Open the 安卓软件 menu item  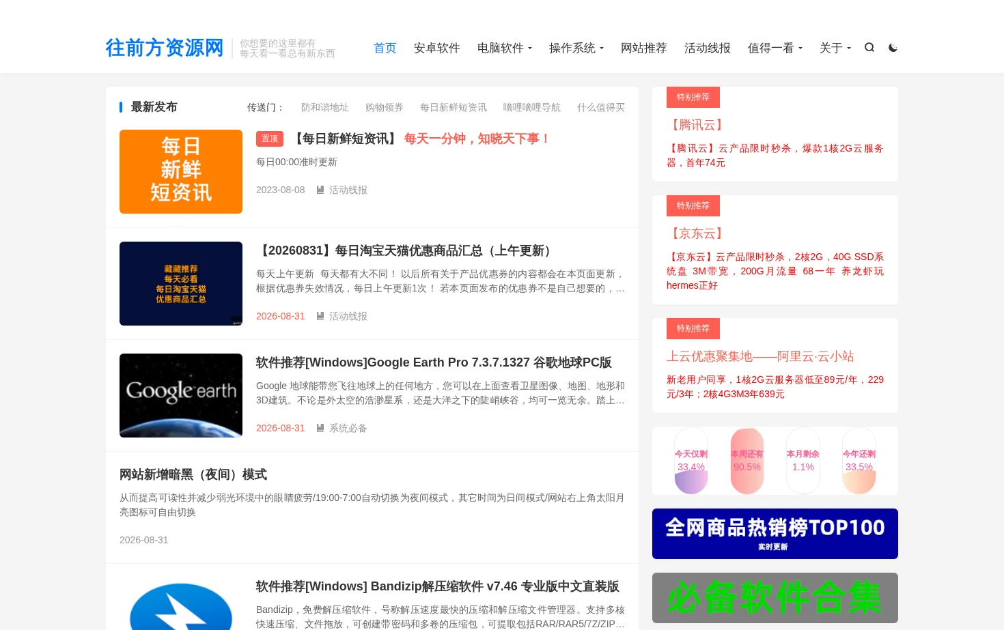click(437, 48)
